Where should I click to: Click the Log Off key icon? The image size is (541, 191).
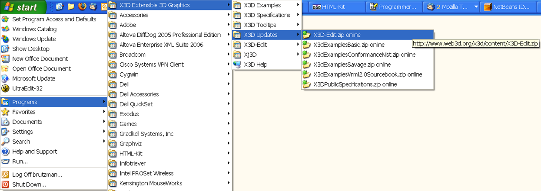click(x=6, y=175)
